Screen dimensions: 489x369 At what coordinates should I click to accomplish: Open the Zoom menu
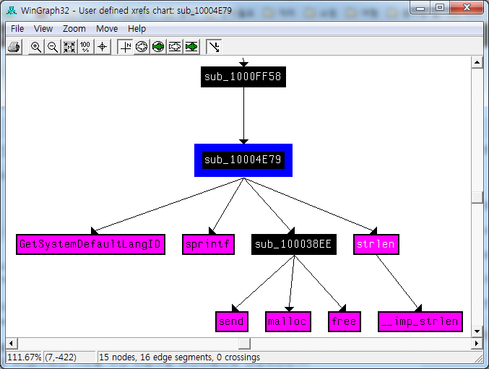tap(74, 29)
